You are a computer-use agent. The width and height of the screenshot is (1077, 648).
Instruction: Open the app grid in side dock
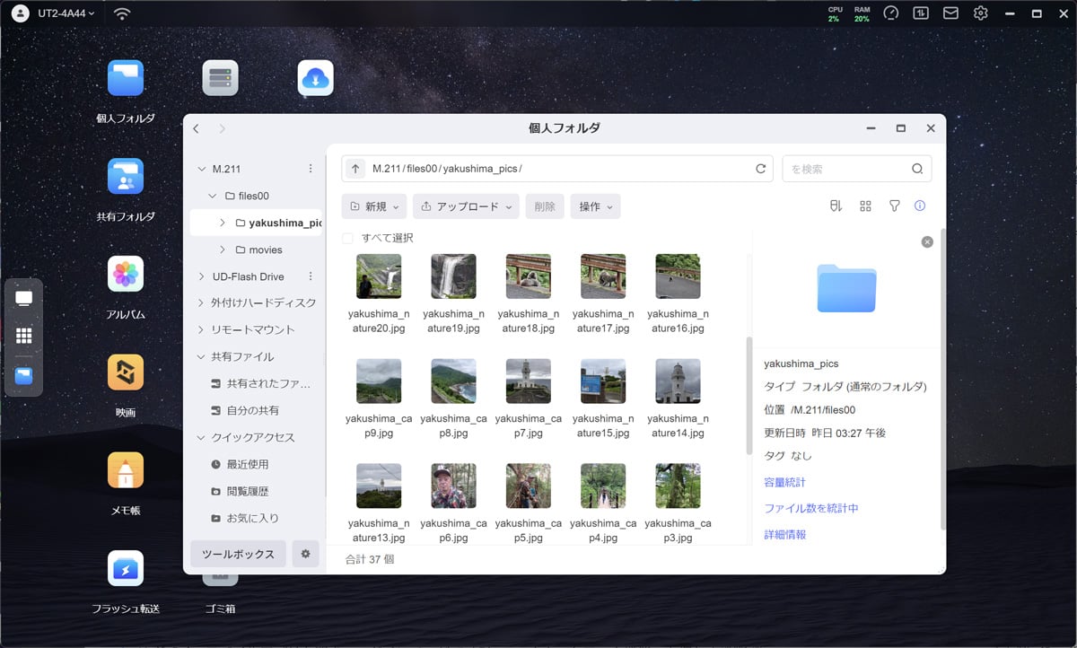24,336
